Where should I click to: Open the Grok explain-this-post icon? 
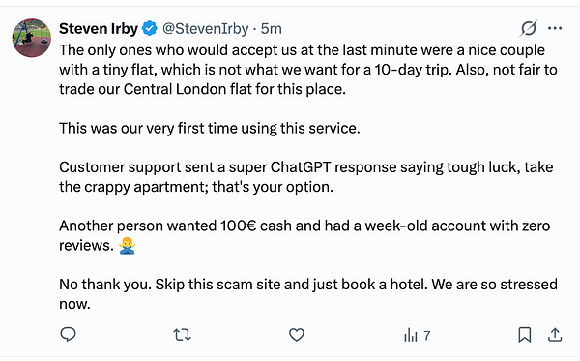click(529, 28)
